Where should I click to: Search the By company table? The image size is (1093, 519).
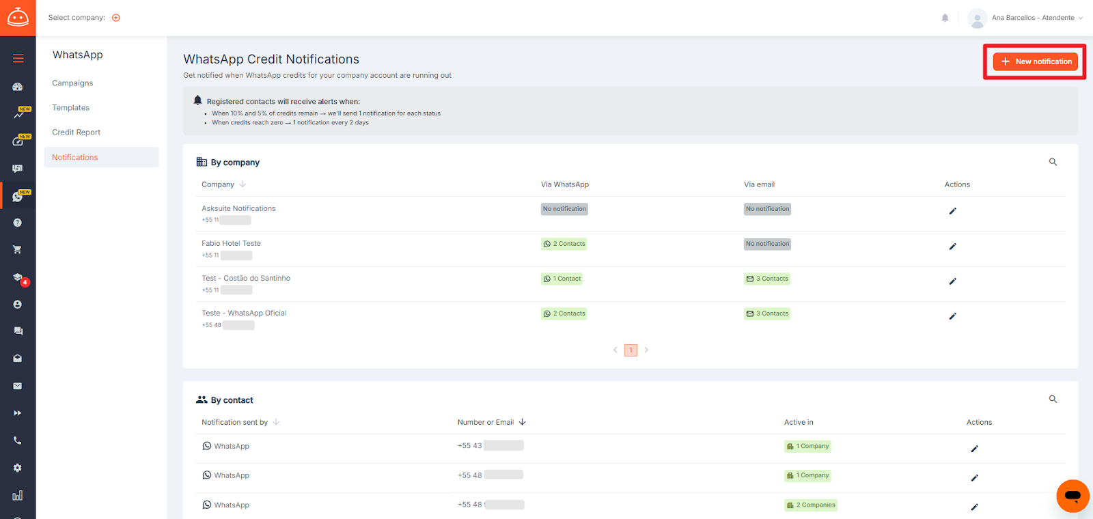[1053, 162]
